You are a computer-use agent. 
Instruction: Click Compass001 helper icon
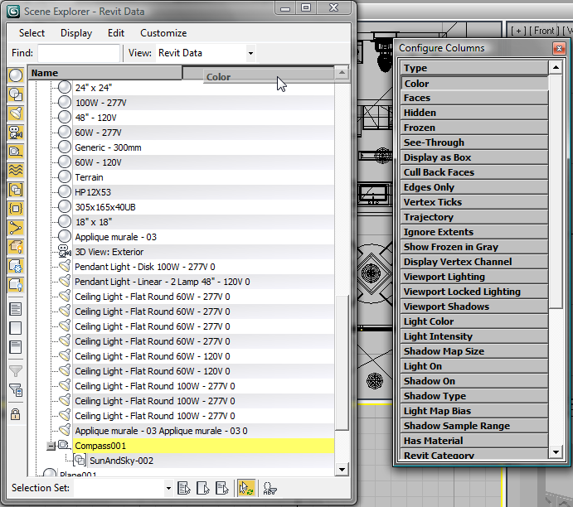point(64,446)
